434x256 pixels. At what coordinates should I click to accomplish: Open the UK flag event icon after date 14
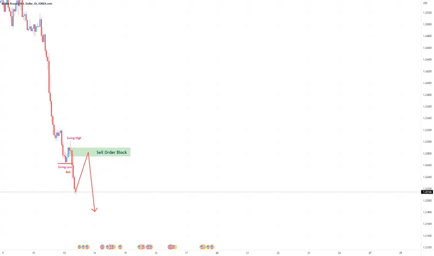102,247
